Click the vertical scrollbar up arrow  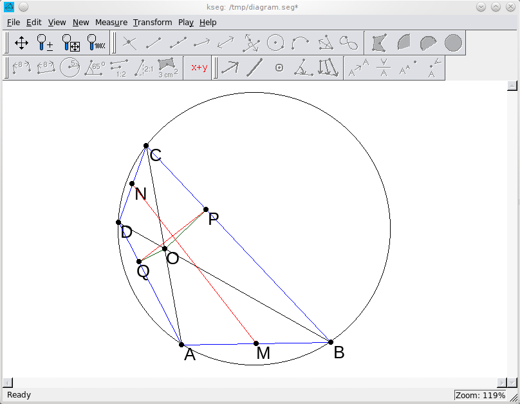tap(512, 86)
